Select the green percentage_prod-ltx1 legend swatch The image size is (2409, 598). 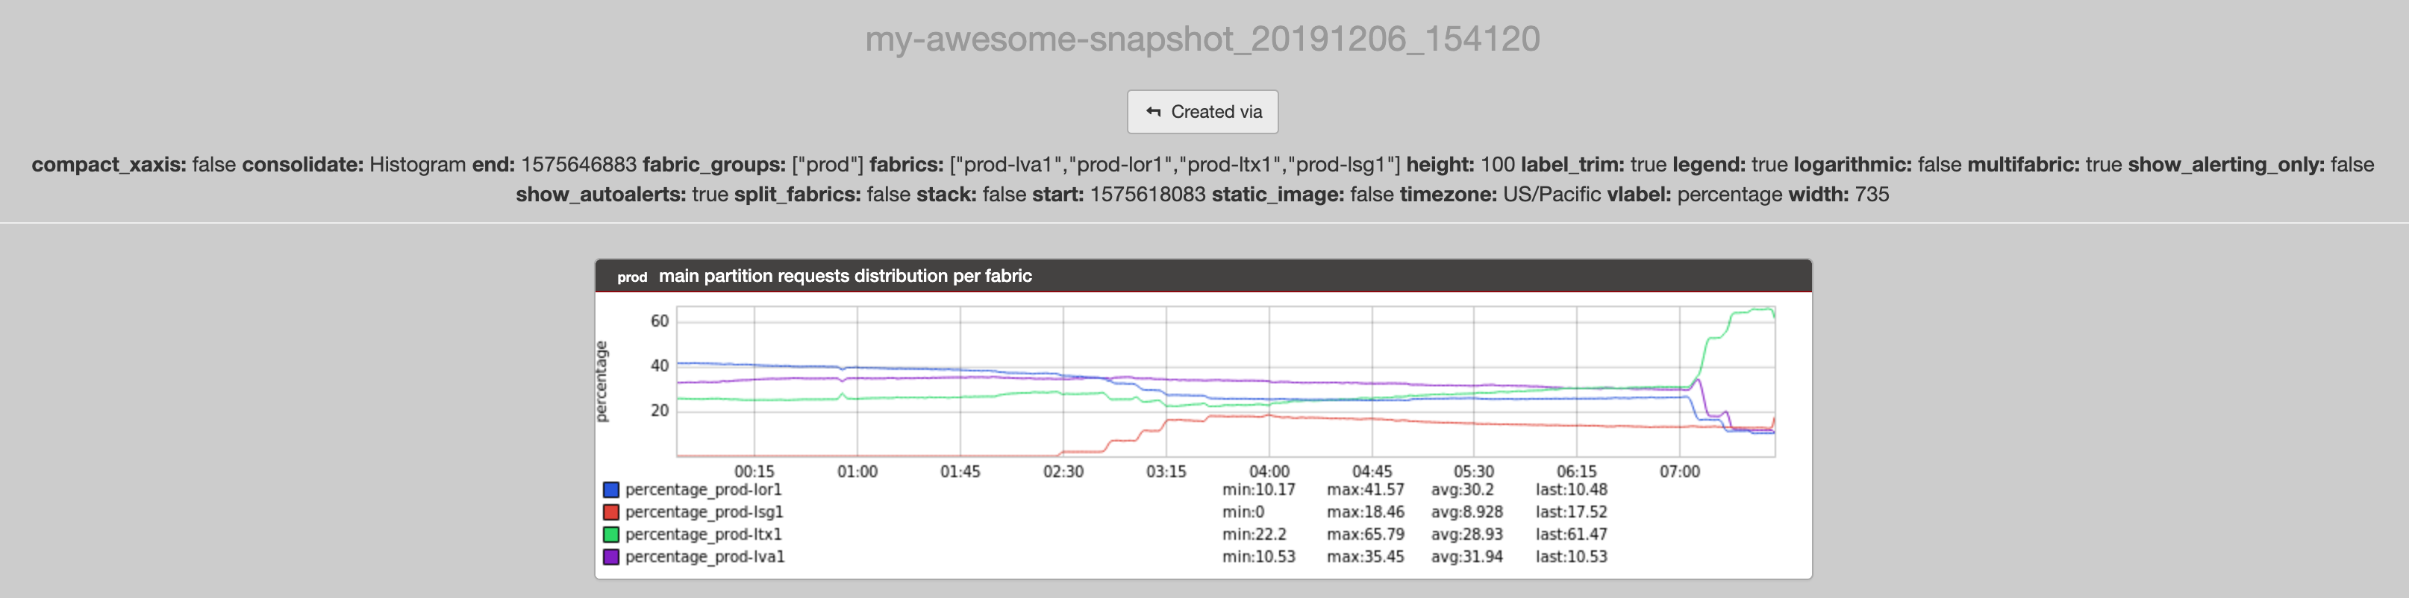(610, 535)
